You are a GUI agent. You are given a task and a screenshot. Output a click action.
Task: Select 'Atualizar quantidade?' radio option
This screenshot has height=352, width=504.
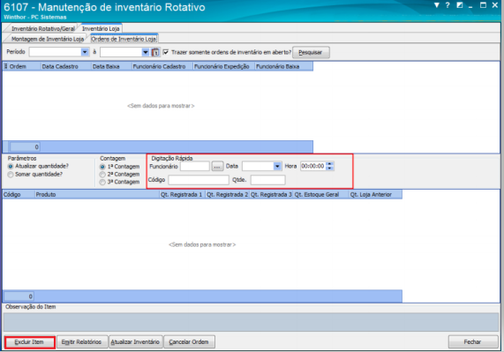(x=11, y=167)
